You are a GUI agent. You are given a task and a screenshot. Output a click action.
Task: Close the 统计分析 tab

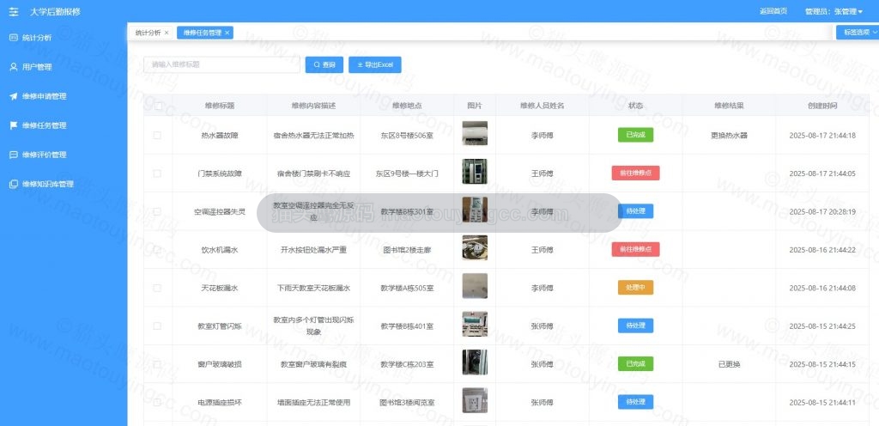pyautogui.click(x=167, y=33)
